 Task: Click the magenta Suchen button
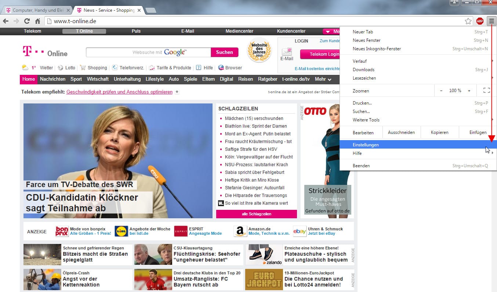(x=225, y=52)
